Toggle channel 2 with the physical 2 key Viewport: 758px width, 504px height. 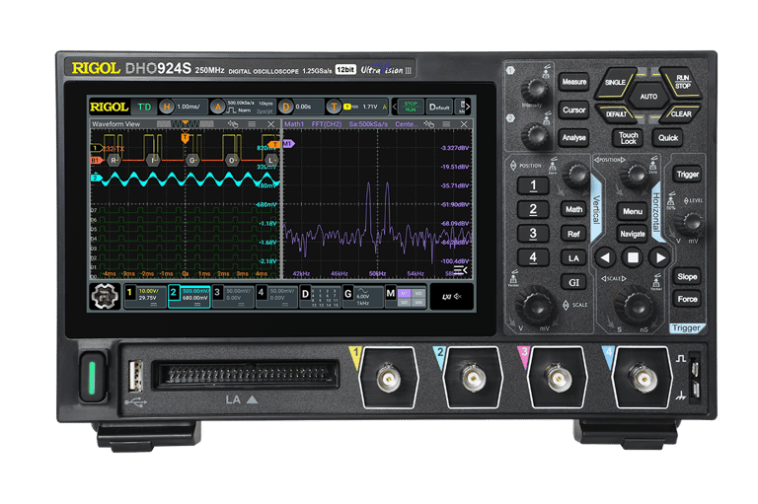pyautogui.click(x=533, y=209)
